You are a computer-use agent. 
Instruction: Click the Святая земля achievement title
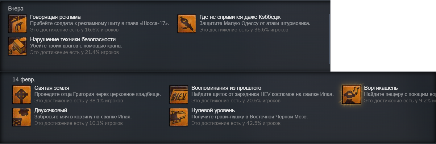coord(52,88)
